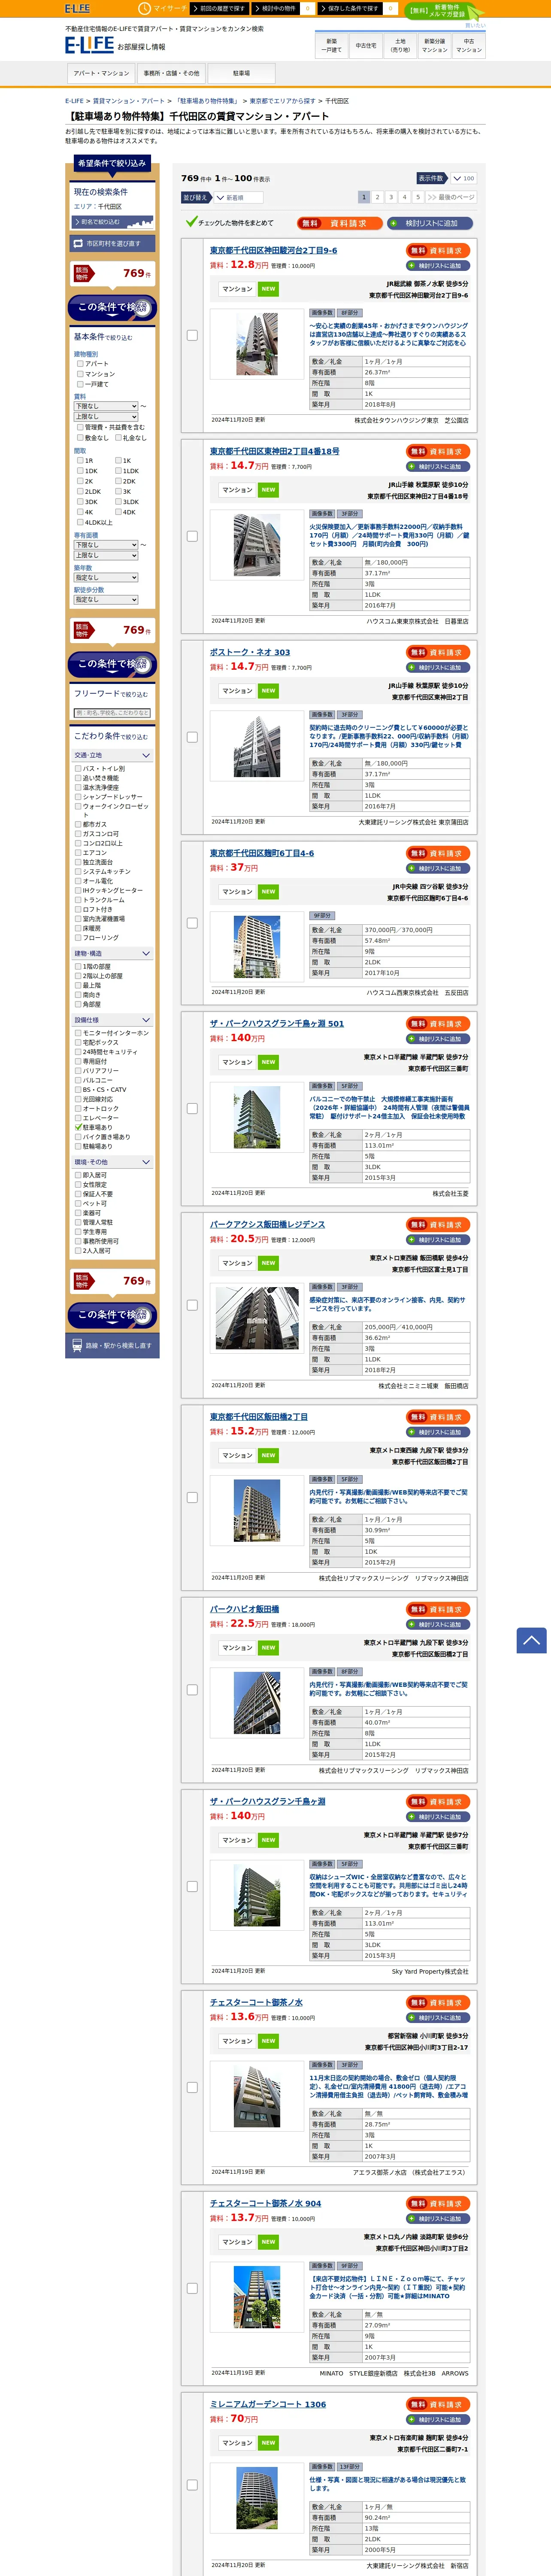Click the top この条件で検索 magnifier button
The width and height of the screenshot is (551, 2576).
tap(111, 307)
